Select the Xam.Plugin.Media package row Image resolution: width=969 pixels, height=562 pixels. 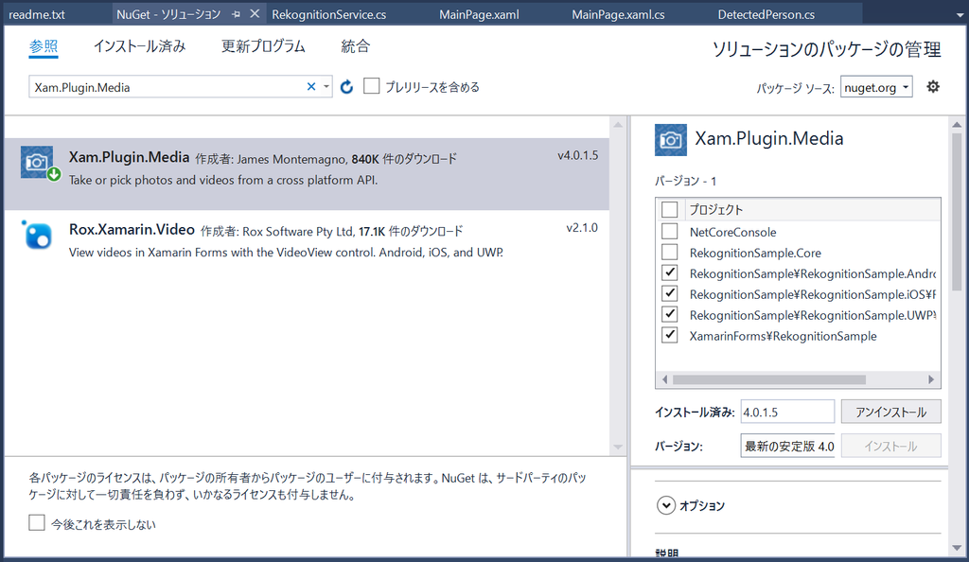[x=307, y=173]
